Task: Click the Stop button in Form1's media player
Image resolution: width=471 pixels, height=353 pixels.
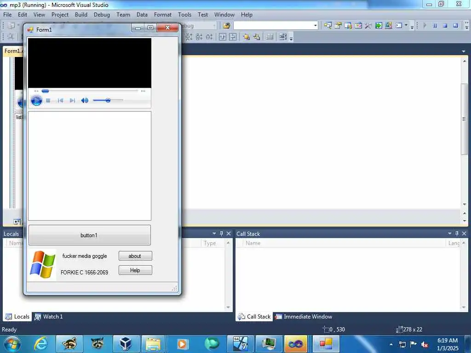Action: tap(48, 101)
